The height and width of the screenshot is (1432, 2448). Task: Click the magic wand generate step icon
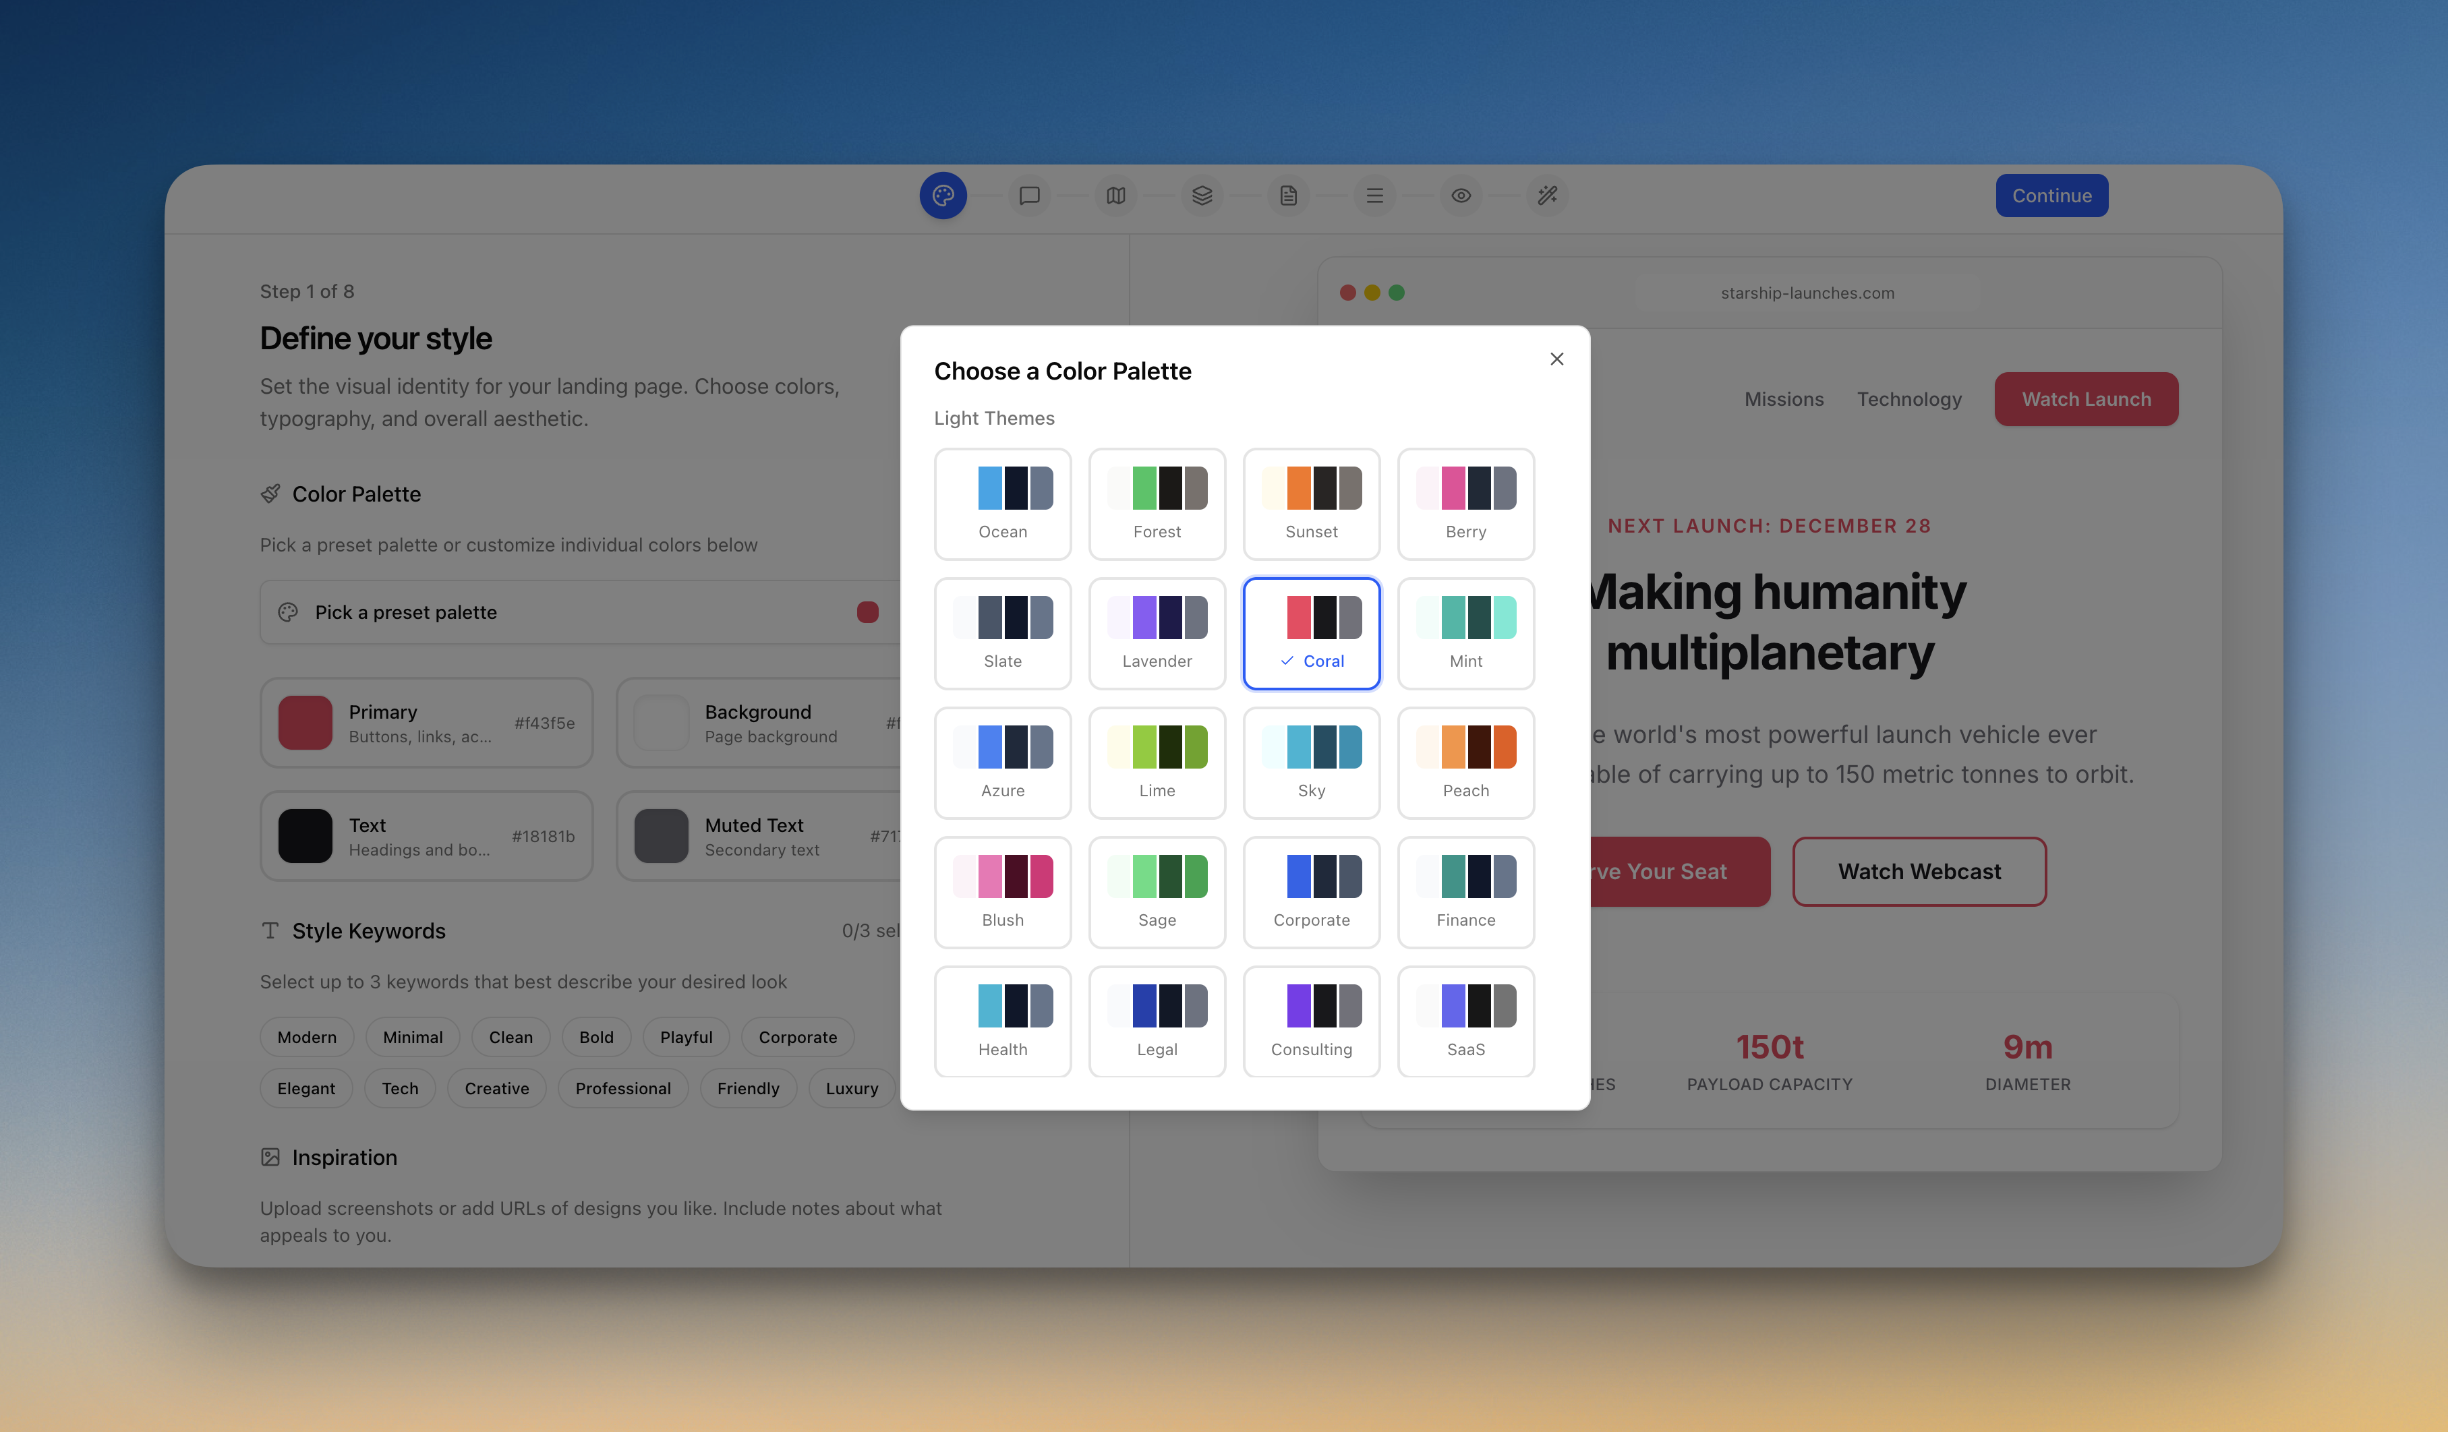(1548, 195)
